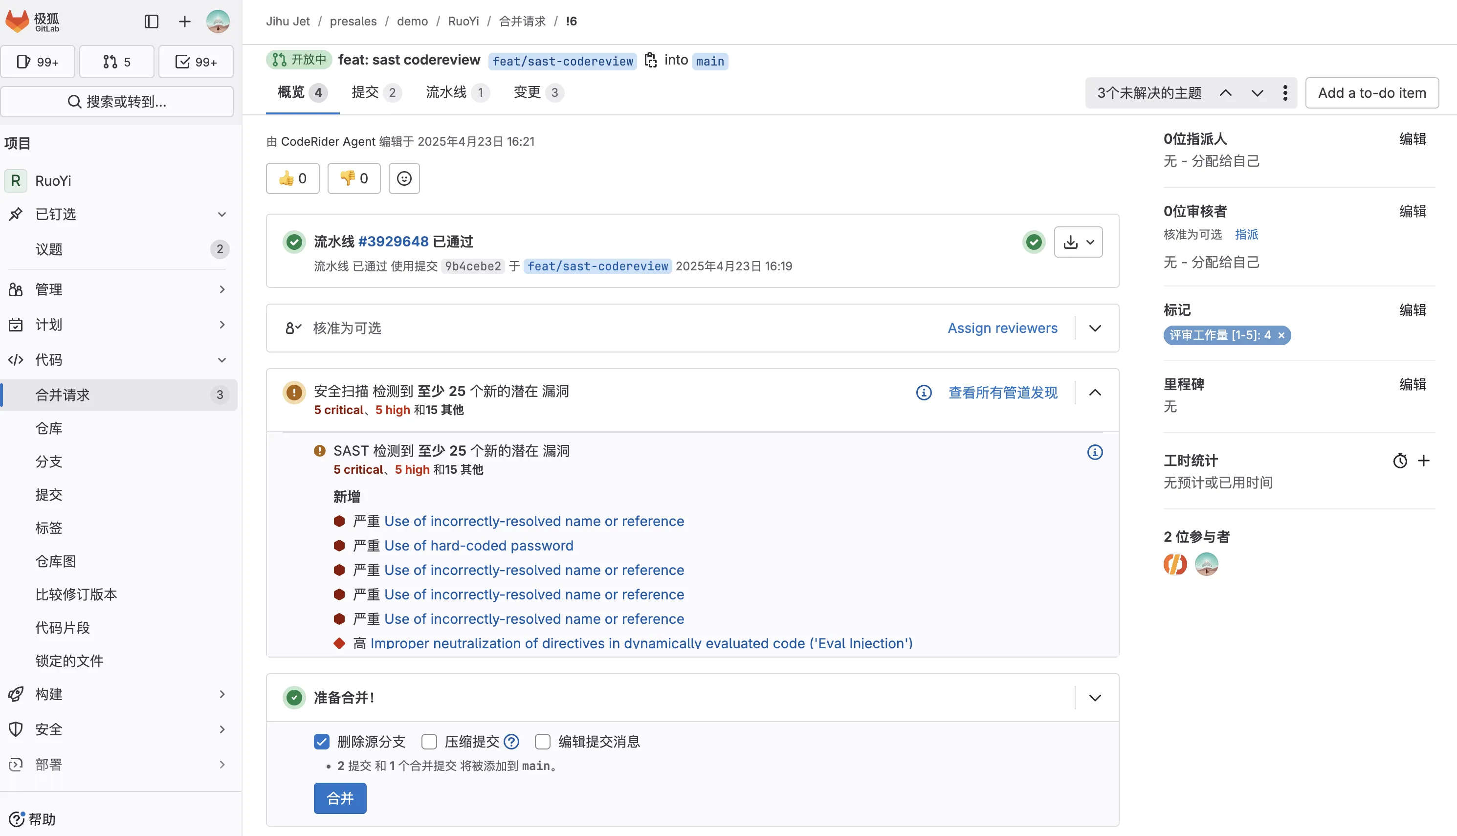This screenshot has height=836, width=1457.
Task: Copy source branch name icon
Action: [x=650, y=60]
